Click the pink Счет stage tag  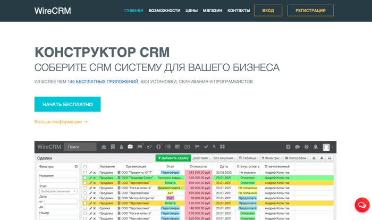click(x=170, y=198)
